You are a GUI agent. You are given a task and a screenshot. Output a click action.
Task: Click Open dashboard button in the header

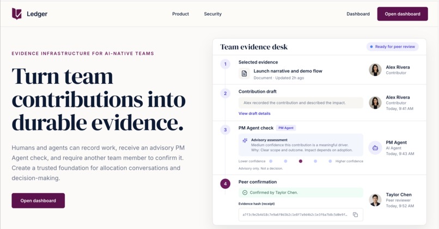pyautogui.click(x=403, y=14)
